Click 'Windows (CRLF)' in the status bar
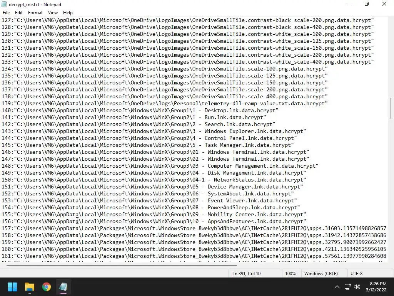The width and height of the screenshot is (394, 296). pyautogui.click(x=321, y=273)
